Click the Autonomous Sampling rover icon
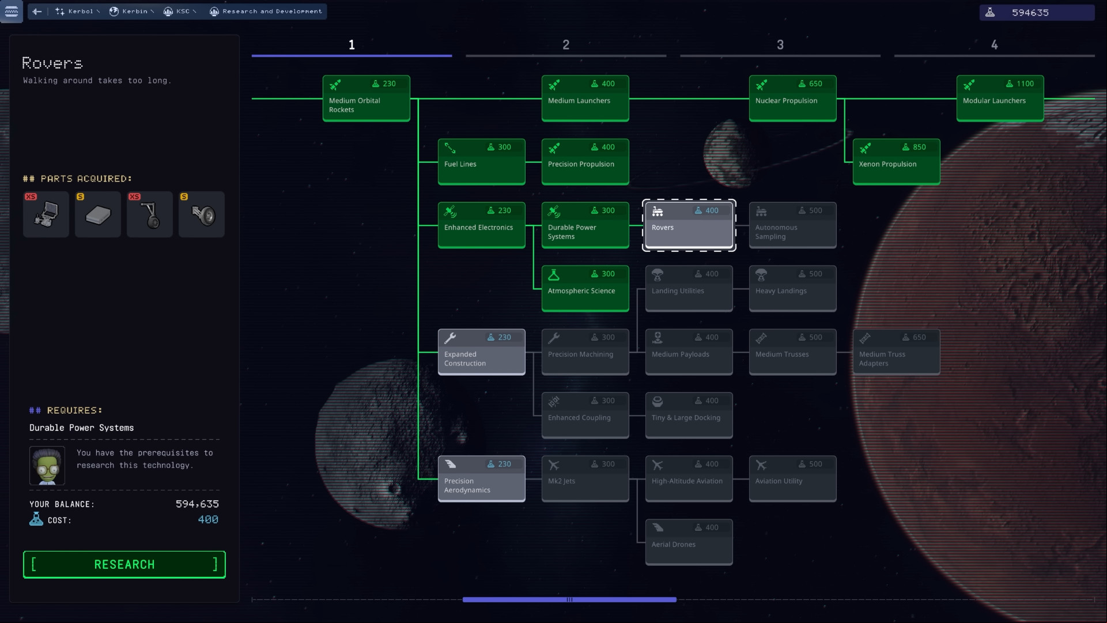The width and height of the screenshot is (1107, 623). point(761,212)
